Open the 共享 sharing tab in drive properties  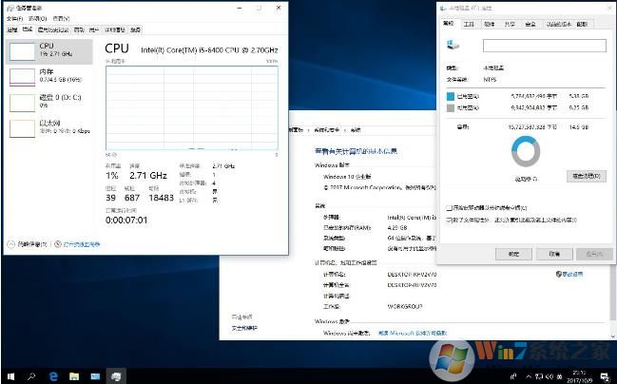(x=510, y=24)
